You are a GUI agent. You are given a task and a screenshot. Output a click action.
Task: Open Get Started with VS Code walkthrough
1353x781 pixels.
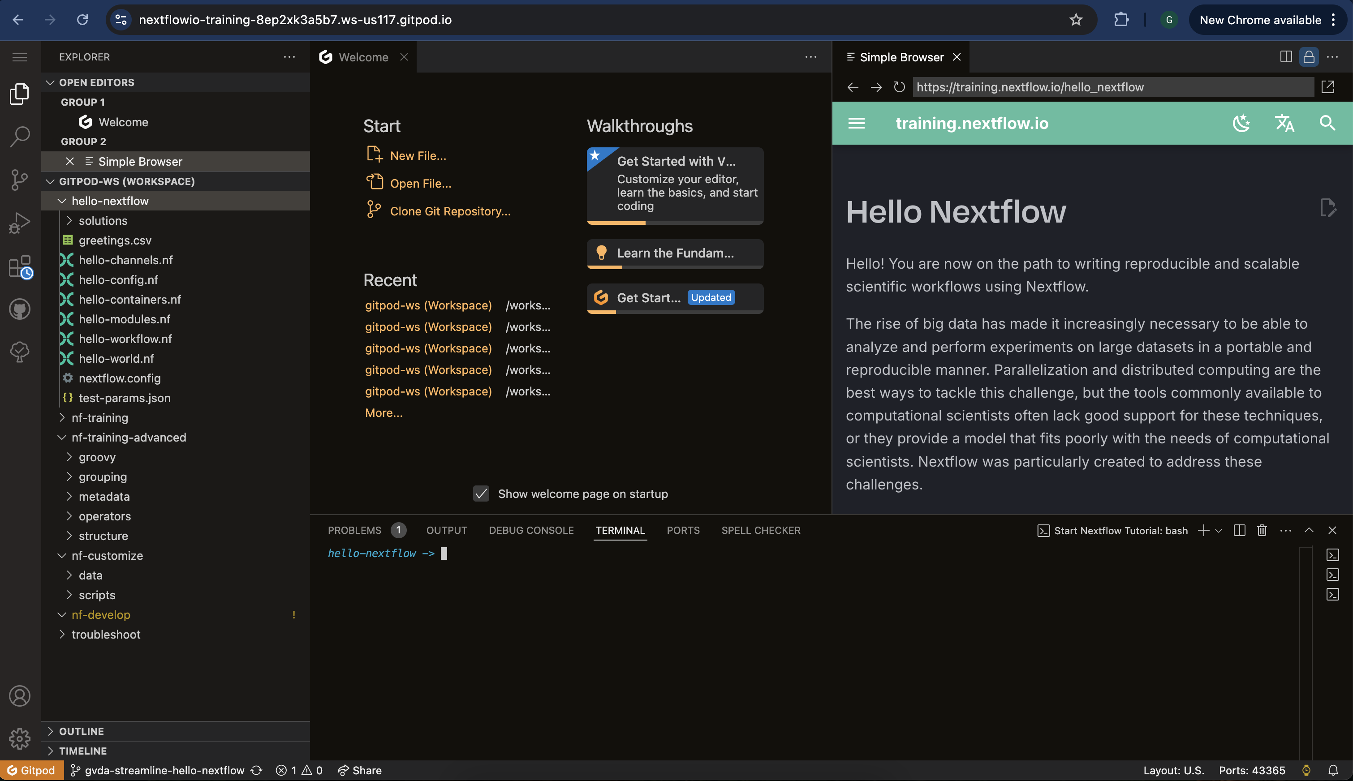tap(675, 185)
